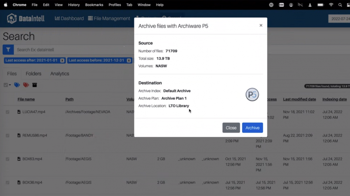Image resolution: width=350 pixels, height=196 pixels.
Task: Open the File menu
Action: tap(35, 5)
